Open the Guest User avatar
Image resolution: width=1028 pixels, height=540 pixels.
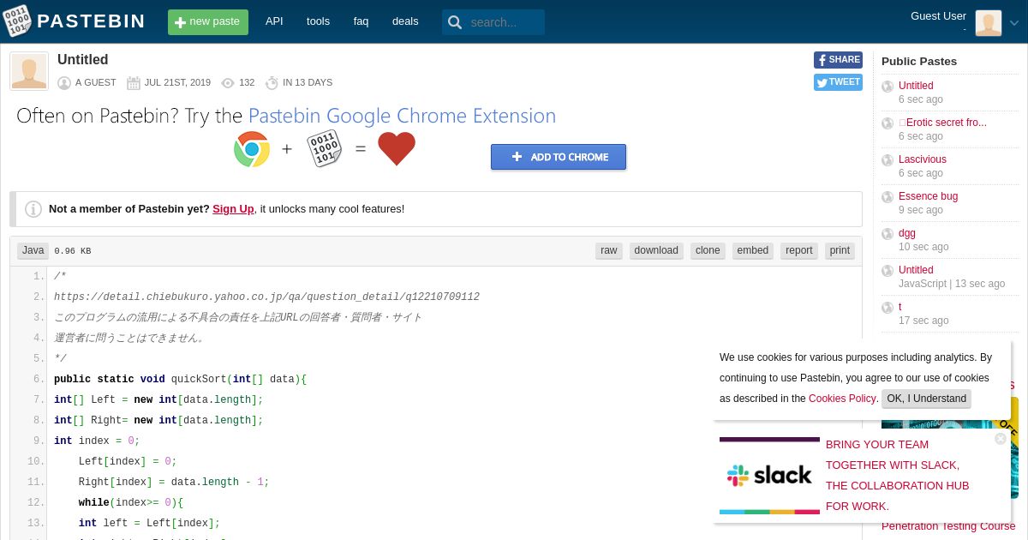[x=989, y=22]
